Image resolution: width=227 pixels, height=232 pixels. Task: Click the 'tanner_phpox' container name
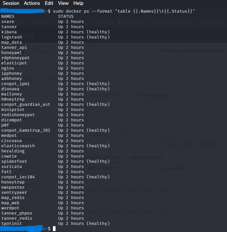tap(17, 213)
